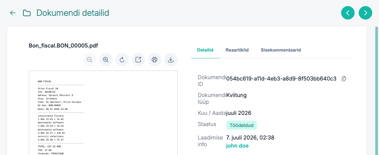
Task: Click the Dokumendi detailid page title
Action: coord(73,13)
